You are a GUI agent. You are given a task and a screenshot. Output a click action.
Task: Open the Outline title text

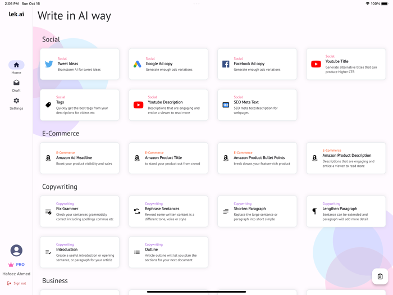pyautogui.click(x=152, y=249)
